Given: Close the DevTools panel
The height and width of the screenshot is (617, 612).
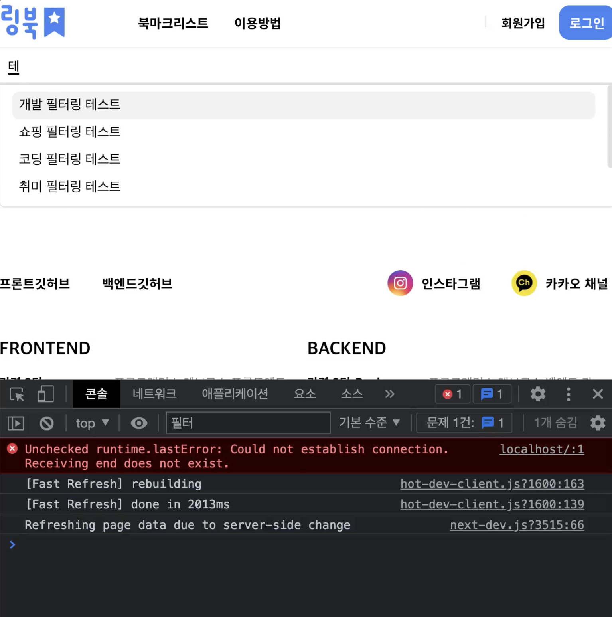Looking at the screenshot, I should pos(598,394).
